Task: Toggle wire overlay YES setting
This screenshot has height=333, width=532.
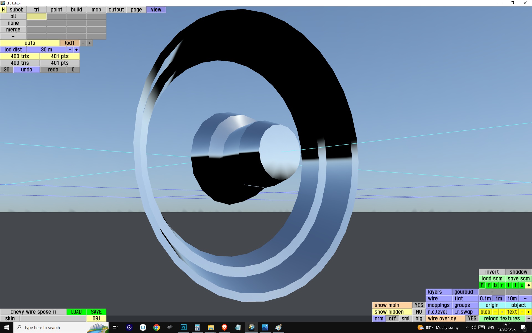Action: (x=472, y=319)
